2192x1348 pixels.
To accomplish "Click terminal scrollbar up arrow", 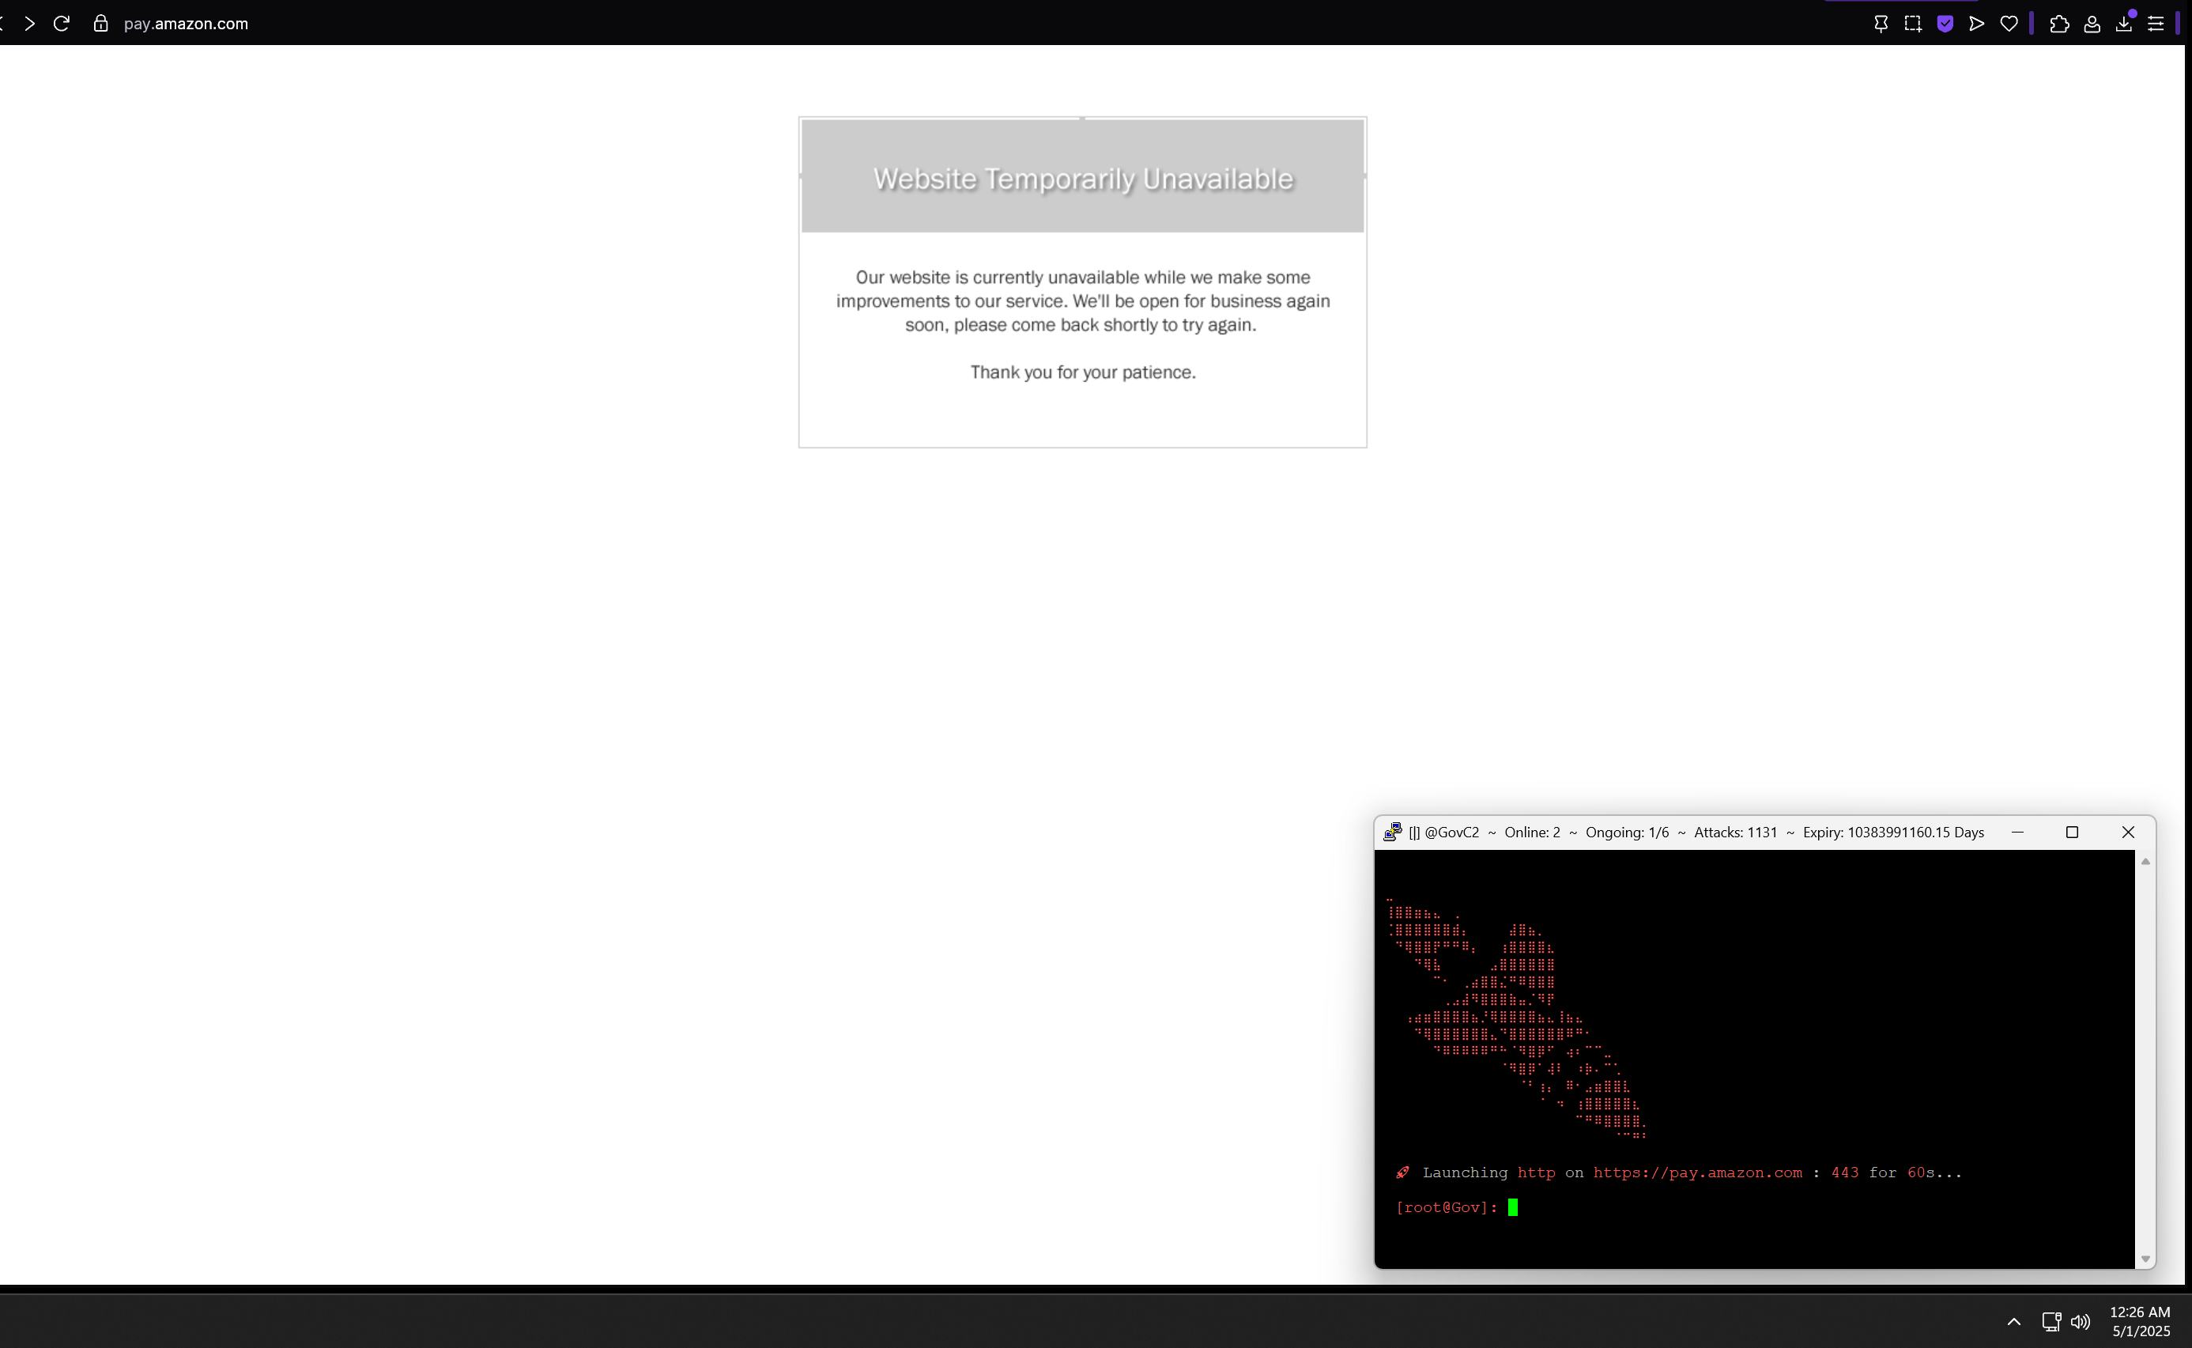I will (2145, 861).
